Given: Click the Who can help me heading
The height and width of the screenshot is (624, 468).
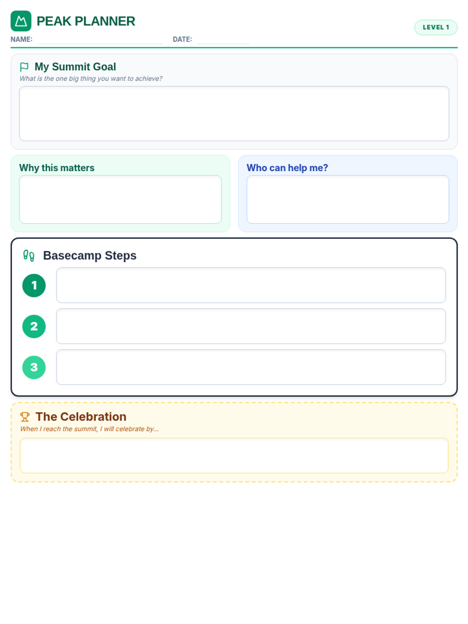Looking at the screenshot, I should point(287,168).
